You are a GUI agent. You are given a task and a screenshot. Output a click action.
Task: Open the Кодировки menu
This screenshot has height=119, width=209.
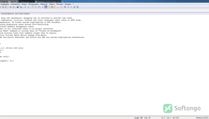(5, 4)
